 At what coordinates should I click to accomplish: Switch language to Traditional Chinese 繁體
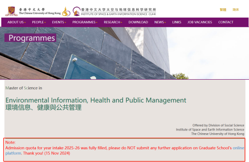(x=223, y=10)
